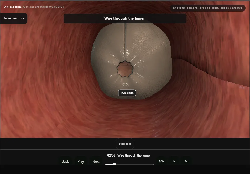
Task: Click the 'Wire through the lumen' title banner
Action: coord(125,18)
